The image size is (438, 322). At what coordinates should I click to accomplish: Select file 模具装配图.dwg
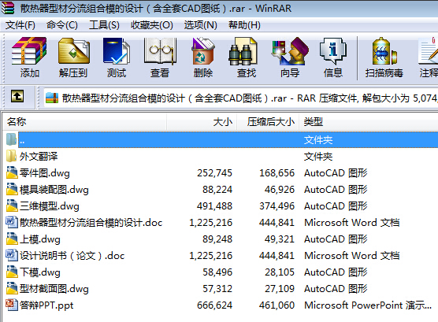54,190
